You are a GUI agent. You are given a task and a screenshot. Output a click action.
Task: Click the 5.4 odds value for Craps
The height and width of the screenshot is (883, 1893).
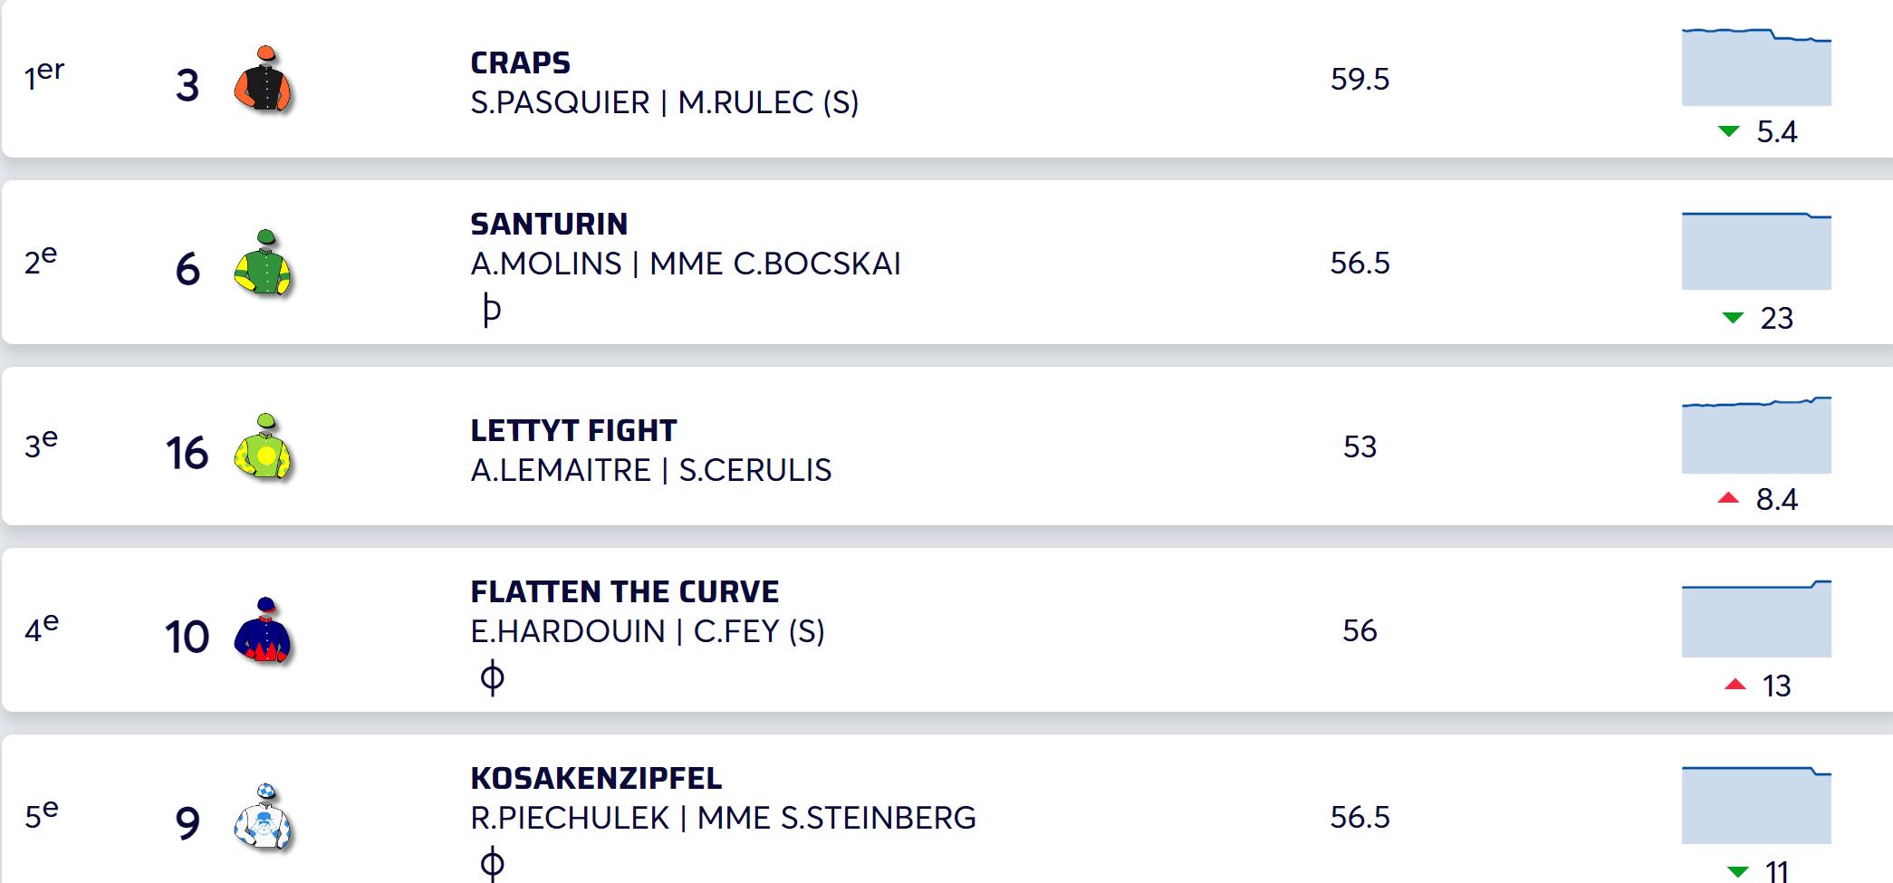[1776, 132]
